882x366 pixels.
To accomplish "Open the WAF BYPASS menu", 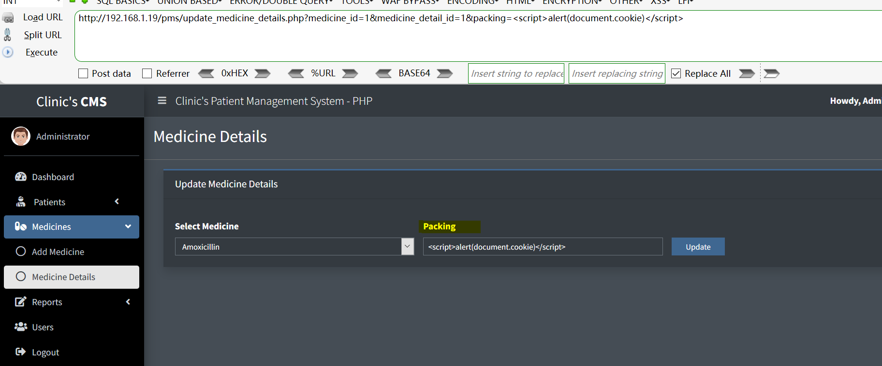I will (x=410, y=2).
